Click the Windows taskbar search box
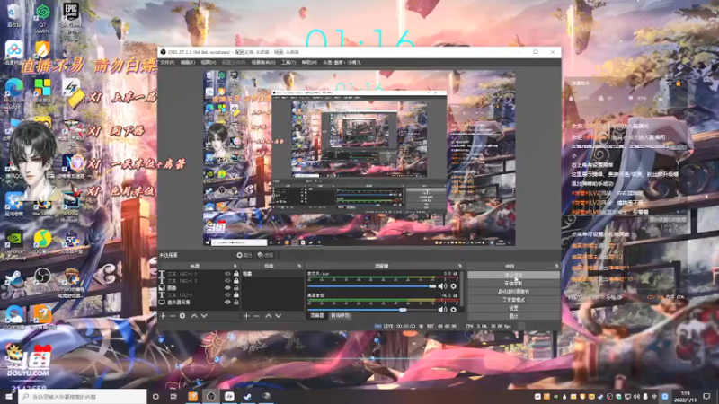 click(x=83, y=396)
